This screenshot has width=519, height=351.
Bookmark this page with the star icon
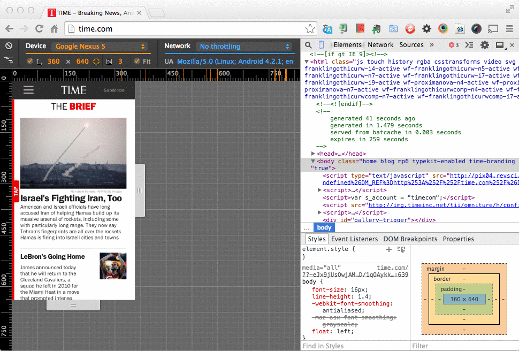pos(310,29)
